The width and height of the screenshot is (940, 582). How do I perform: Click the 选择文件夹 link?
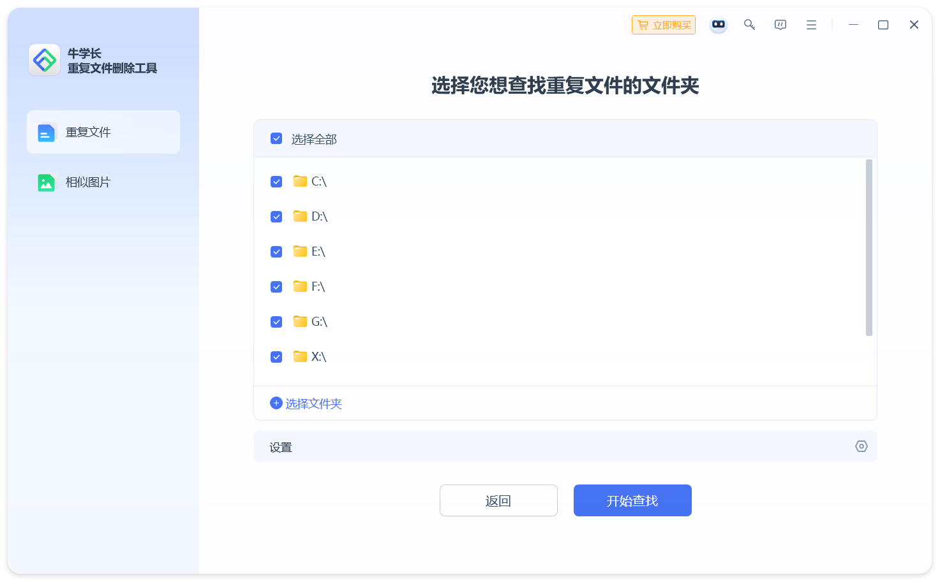313,404
